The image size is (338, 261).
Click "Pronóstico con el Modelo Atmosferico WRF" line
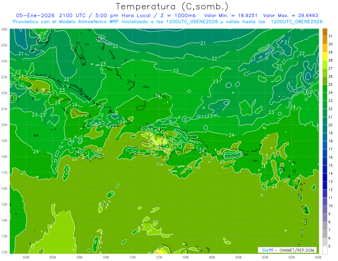coord(66,22)
